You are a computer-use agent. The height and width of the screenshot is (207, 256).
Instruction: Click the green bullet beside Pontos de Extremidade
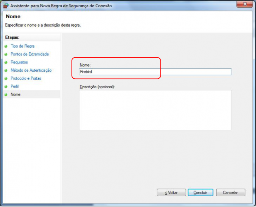(x=6, y=55)
